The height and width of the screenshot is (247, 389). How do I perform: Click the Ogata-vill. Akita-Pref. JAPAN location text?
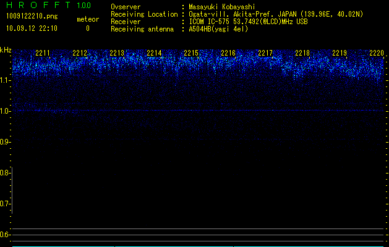pyautogui.click(x=276, y=14)
